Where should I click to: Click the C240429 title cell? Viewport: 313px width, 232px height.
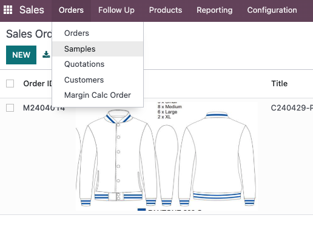[292, 107]
